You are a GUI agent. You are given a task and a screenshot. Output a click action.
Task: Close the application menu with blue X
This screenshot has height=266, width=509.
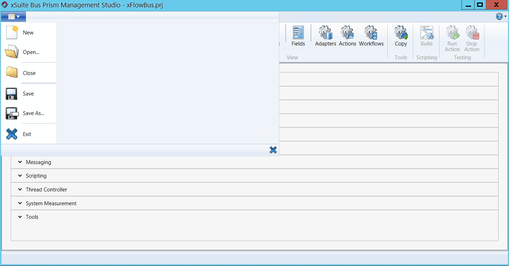tap(273, 150)
